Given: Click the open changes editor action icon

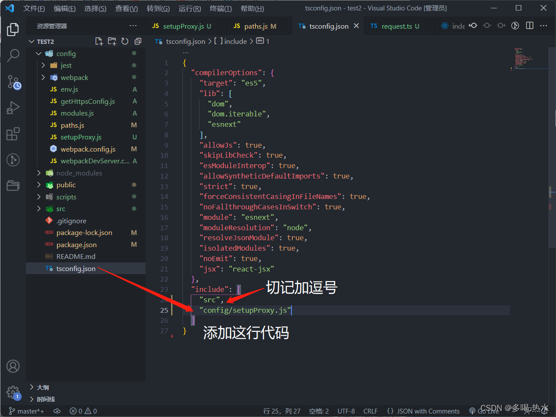Looking at the screenshot, I should 473,26.
